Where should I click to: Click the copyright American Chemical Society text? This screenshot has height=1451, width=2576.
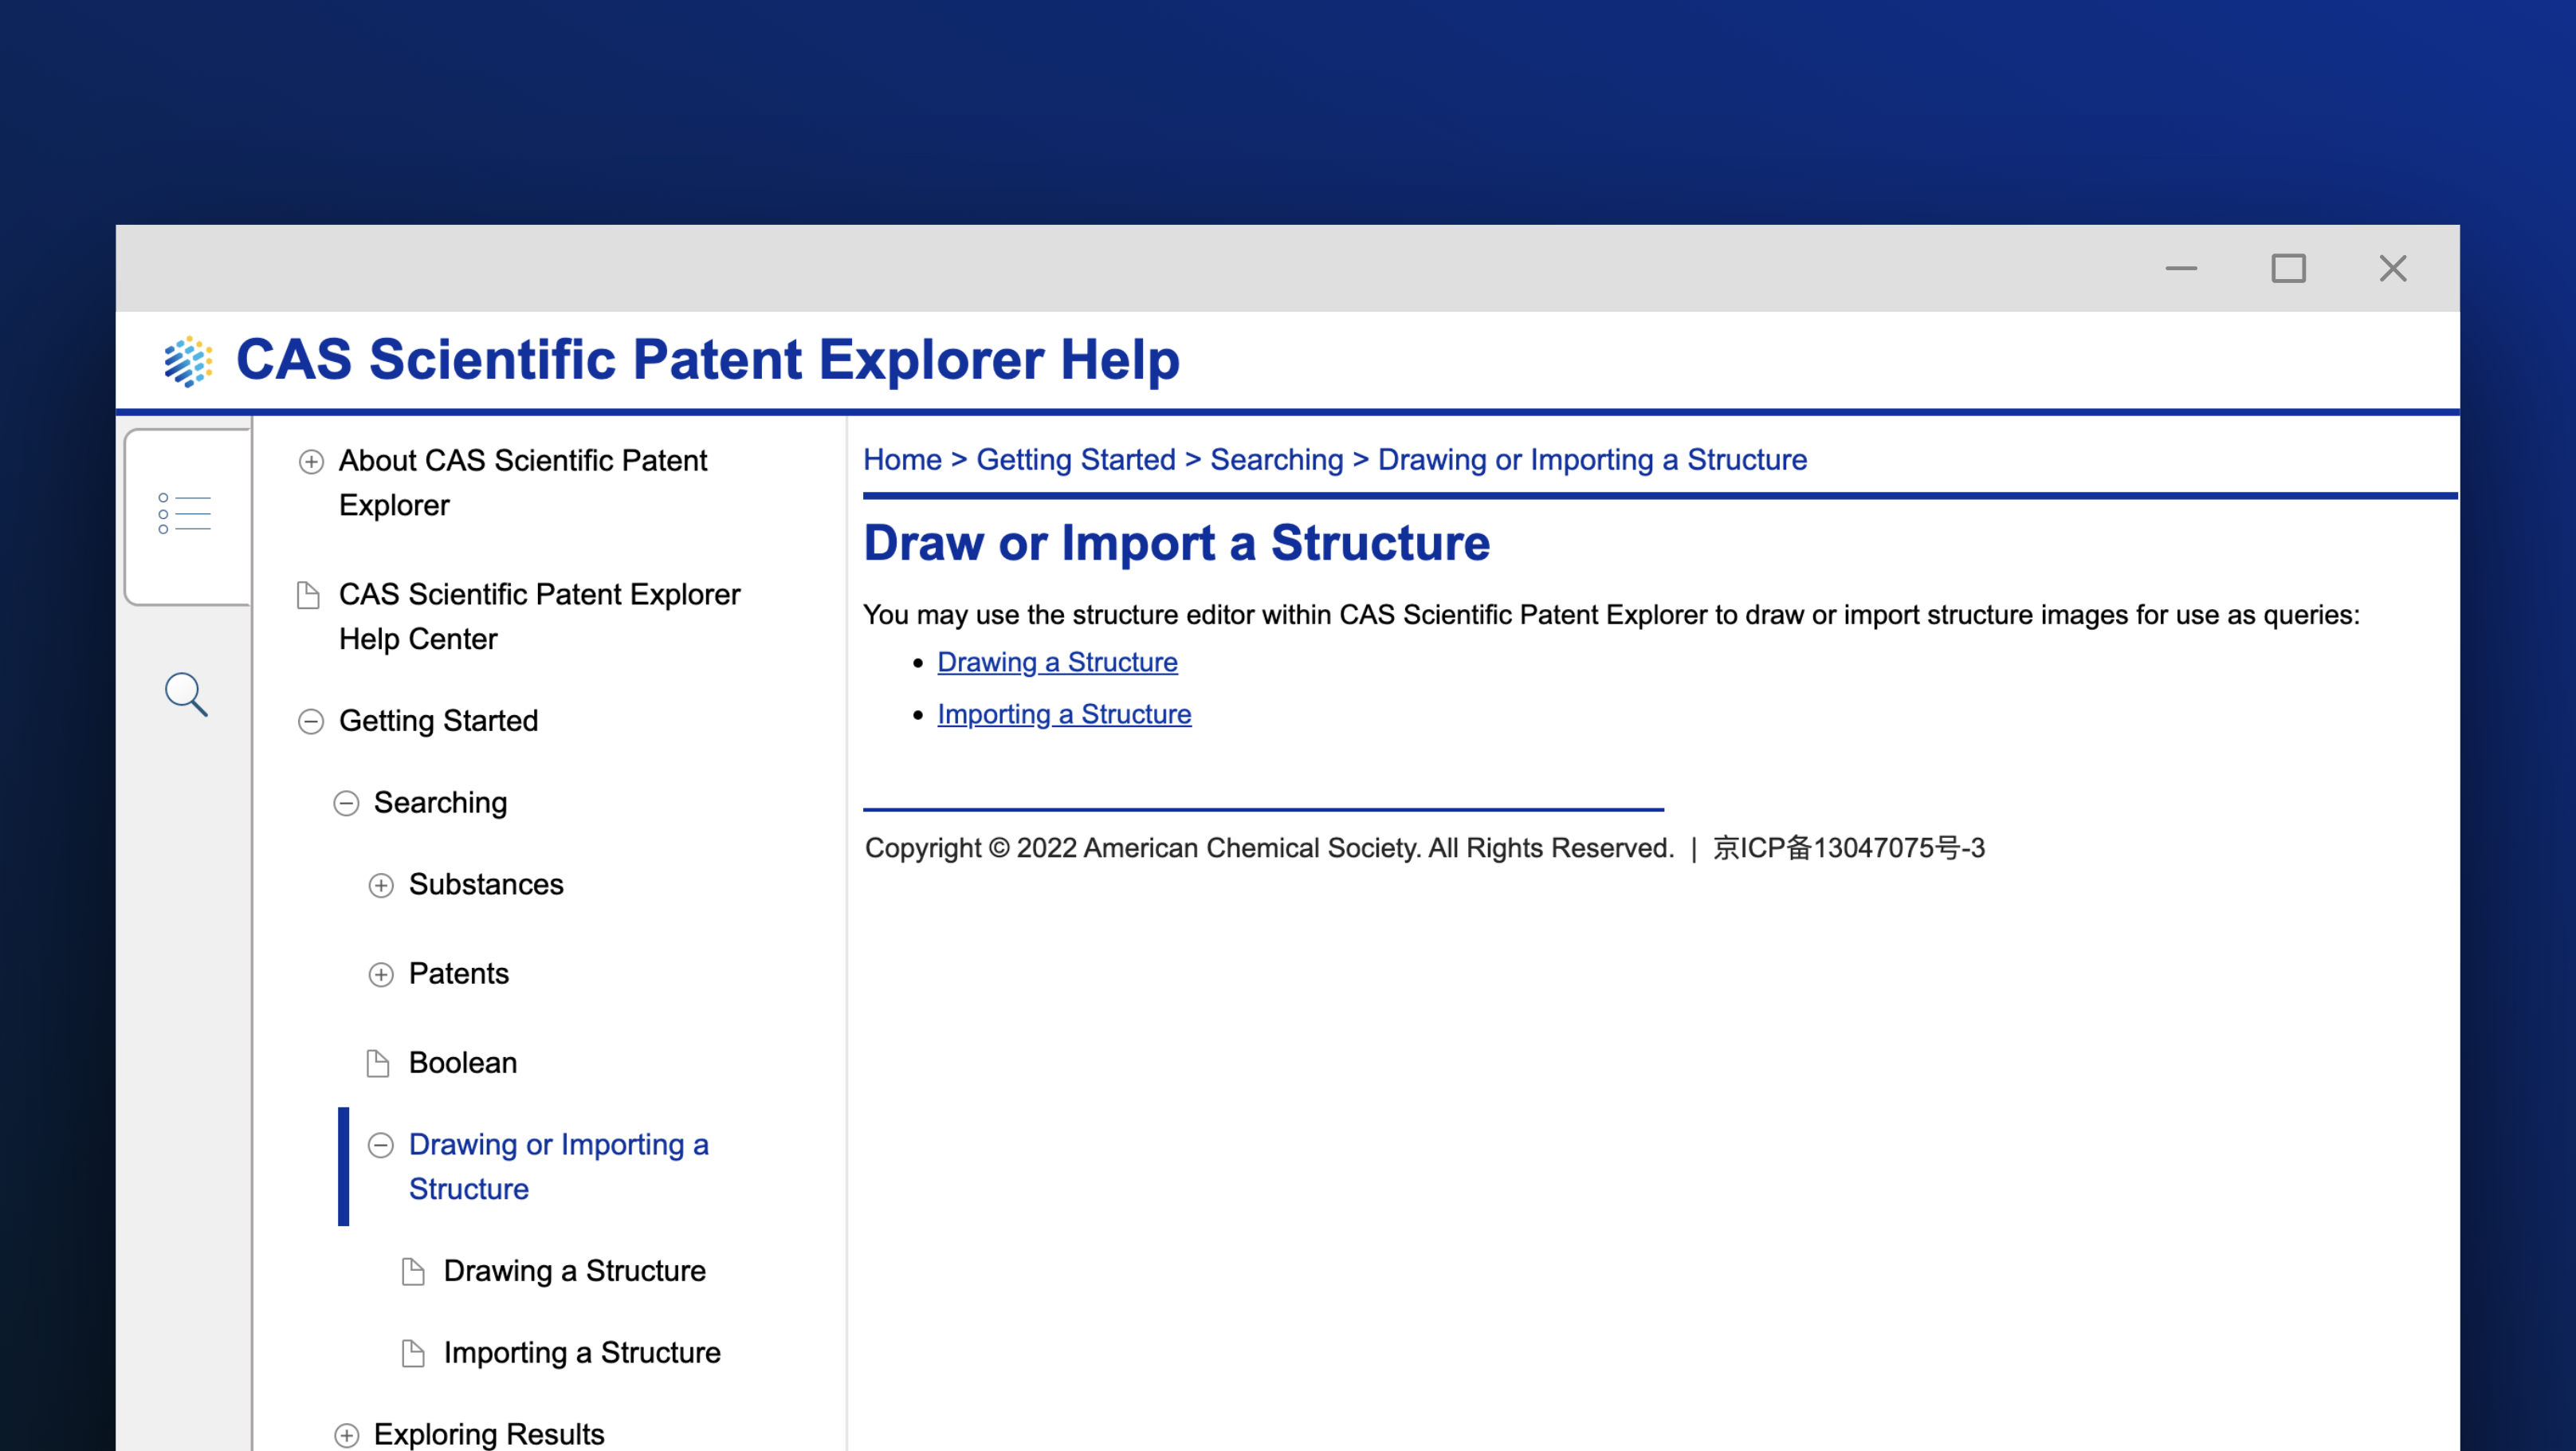tap(1268, 848)
